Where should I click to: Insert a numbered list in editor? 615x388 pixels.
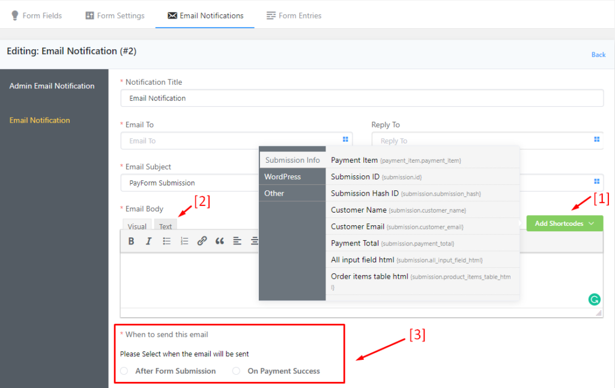(184, 241)
